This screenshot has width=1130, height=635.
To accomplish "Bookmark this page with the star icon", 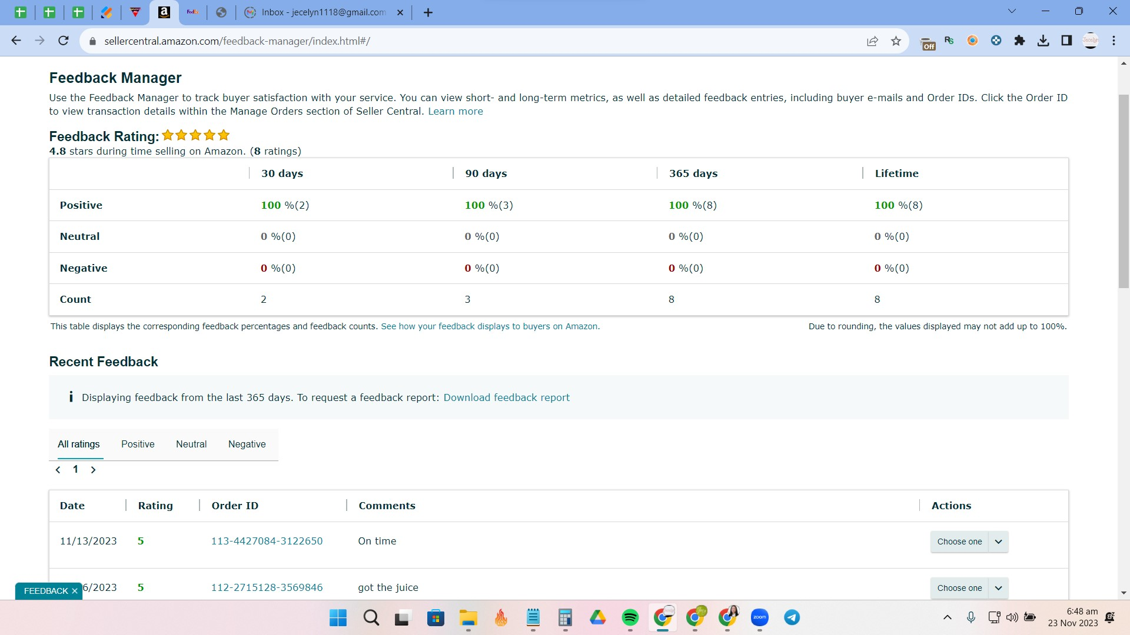I will [896, 41].
